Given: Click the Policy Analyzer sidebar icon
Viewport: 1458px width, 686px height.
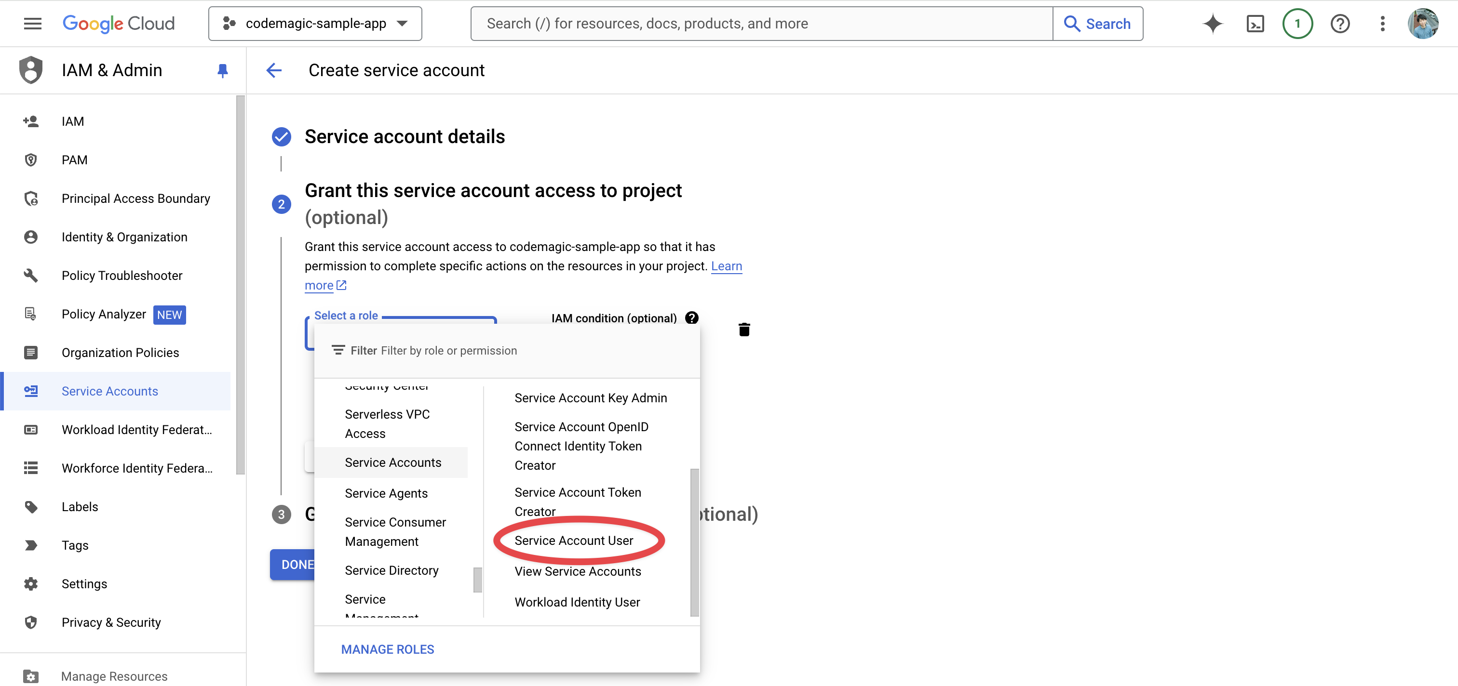Looking at the screenshot, I should (x=31, y=314).
